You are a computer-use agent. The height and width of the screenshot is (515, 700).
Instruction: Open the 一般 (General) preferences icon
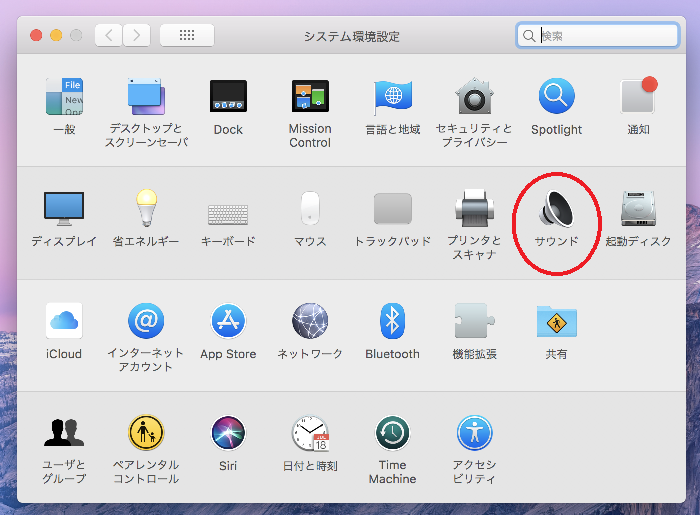pyautogui.click(x=64, y=96)
